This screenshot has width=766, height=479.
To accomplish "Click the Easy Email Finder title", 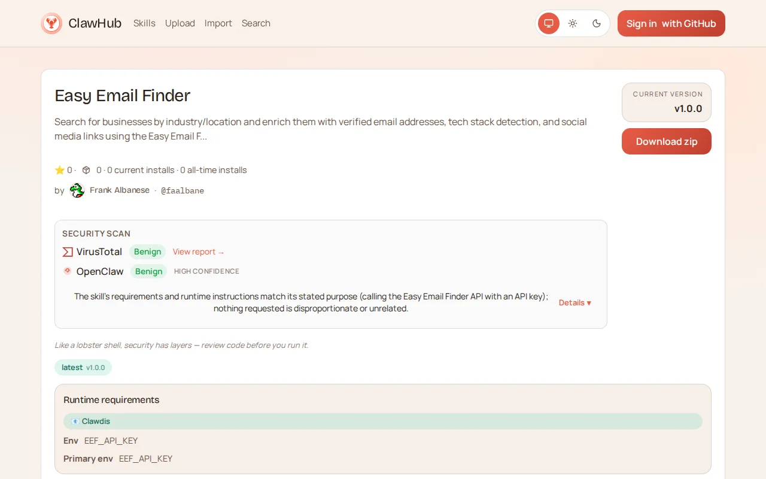I will (x=123, y=96).
